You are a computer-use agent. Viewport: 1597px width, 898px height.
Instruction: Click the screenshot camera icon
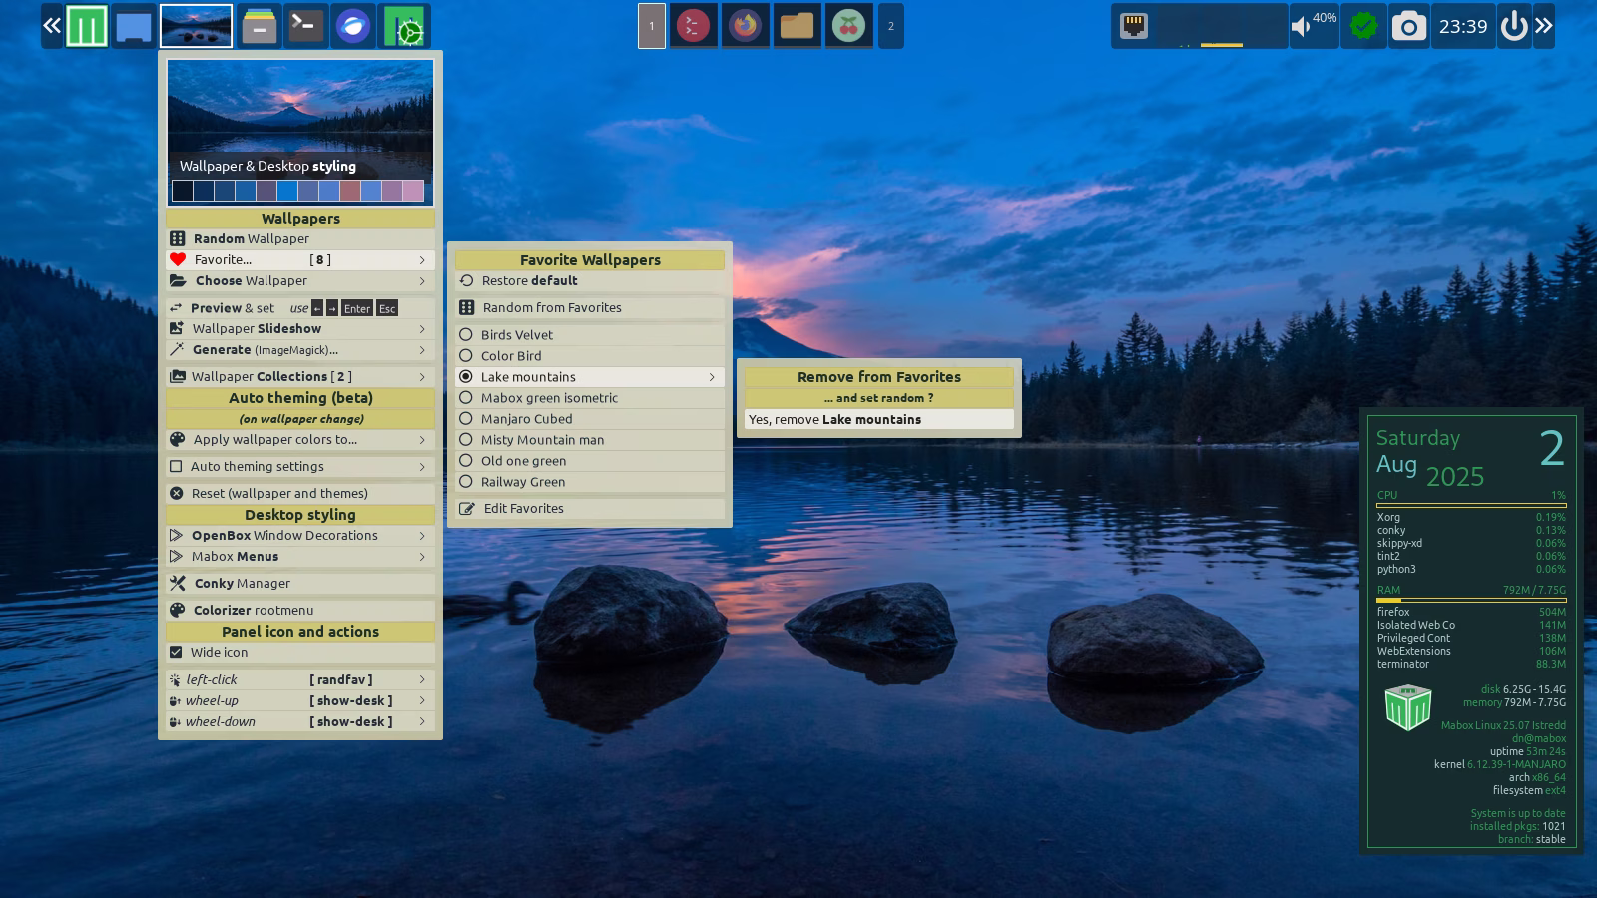point(1408,27)
